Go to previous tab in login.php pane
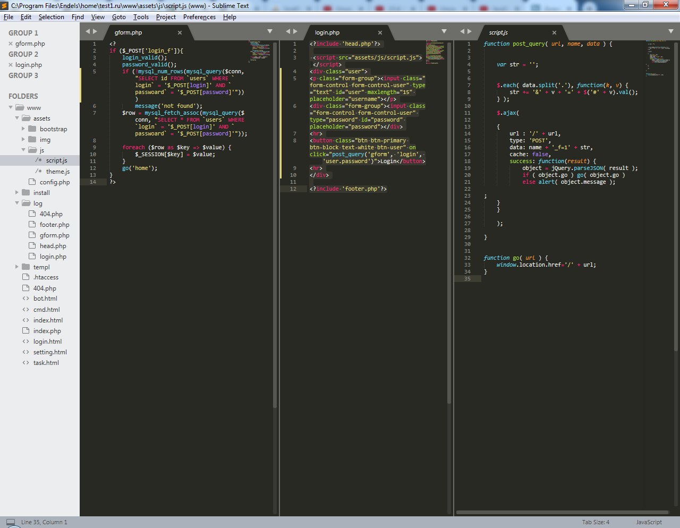This screenshot has width=680, height=528. (x=288, y=31)
